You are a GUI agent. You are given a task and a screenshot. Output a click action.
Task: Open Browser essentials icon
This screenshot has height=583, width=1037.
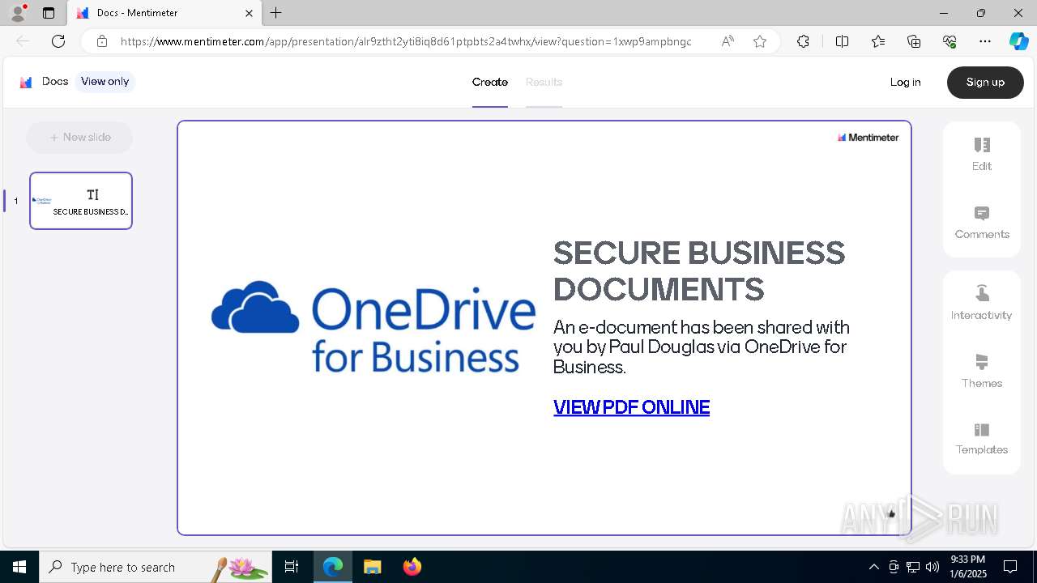coord(950,41)
